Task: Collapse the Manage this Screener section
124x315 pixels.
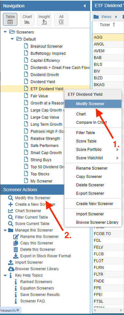Action: point(5,230)
